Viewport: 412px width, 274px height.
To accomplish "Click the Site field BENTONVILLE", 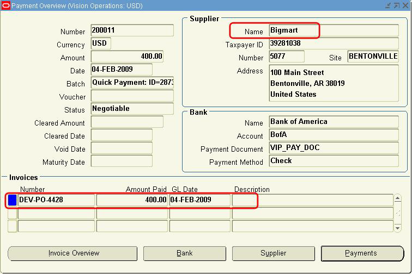I will (373, 57).
